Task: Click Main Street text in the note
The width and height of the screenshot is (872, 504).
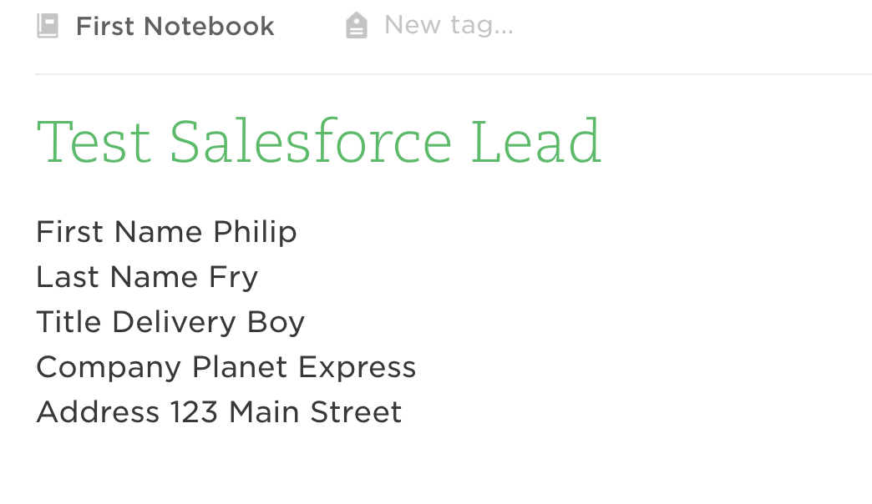Action: coord(316,412)
